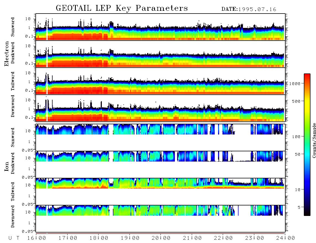Click the '16:00' time tick label
The width and height of the screenshot is (316, 243).
37,238
